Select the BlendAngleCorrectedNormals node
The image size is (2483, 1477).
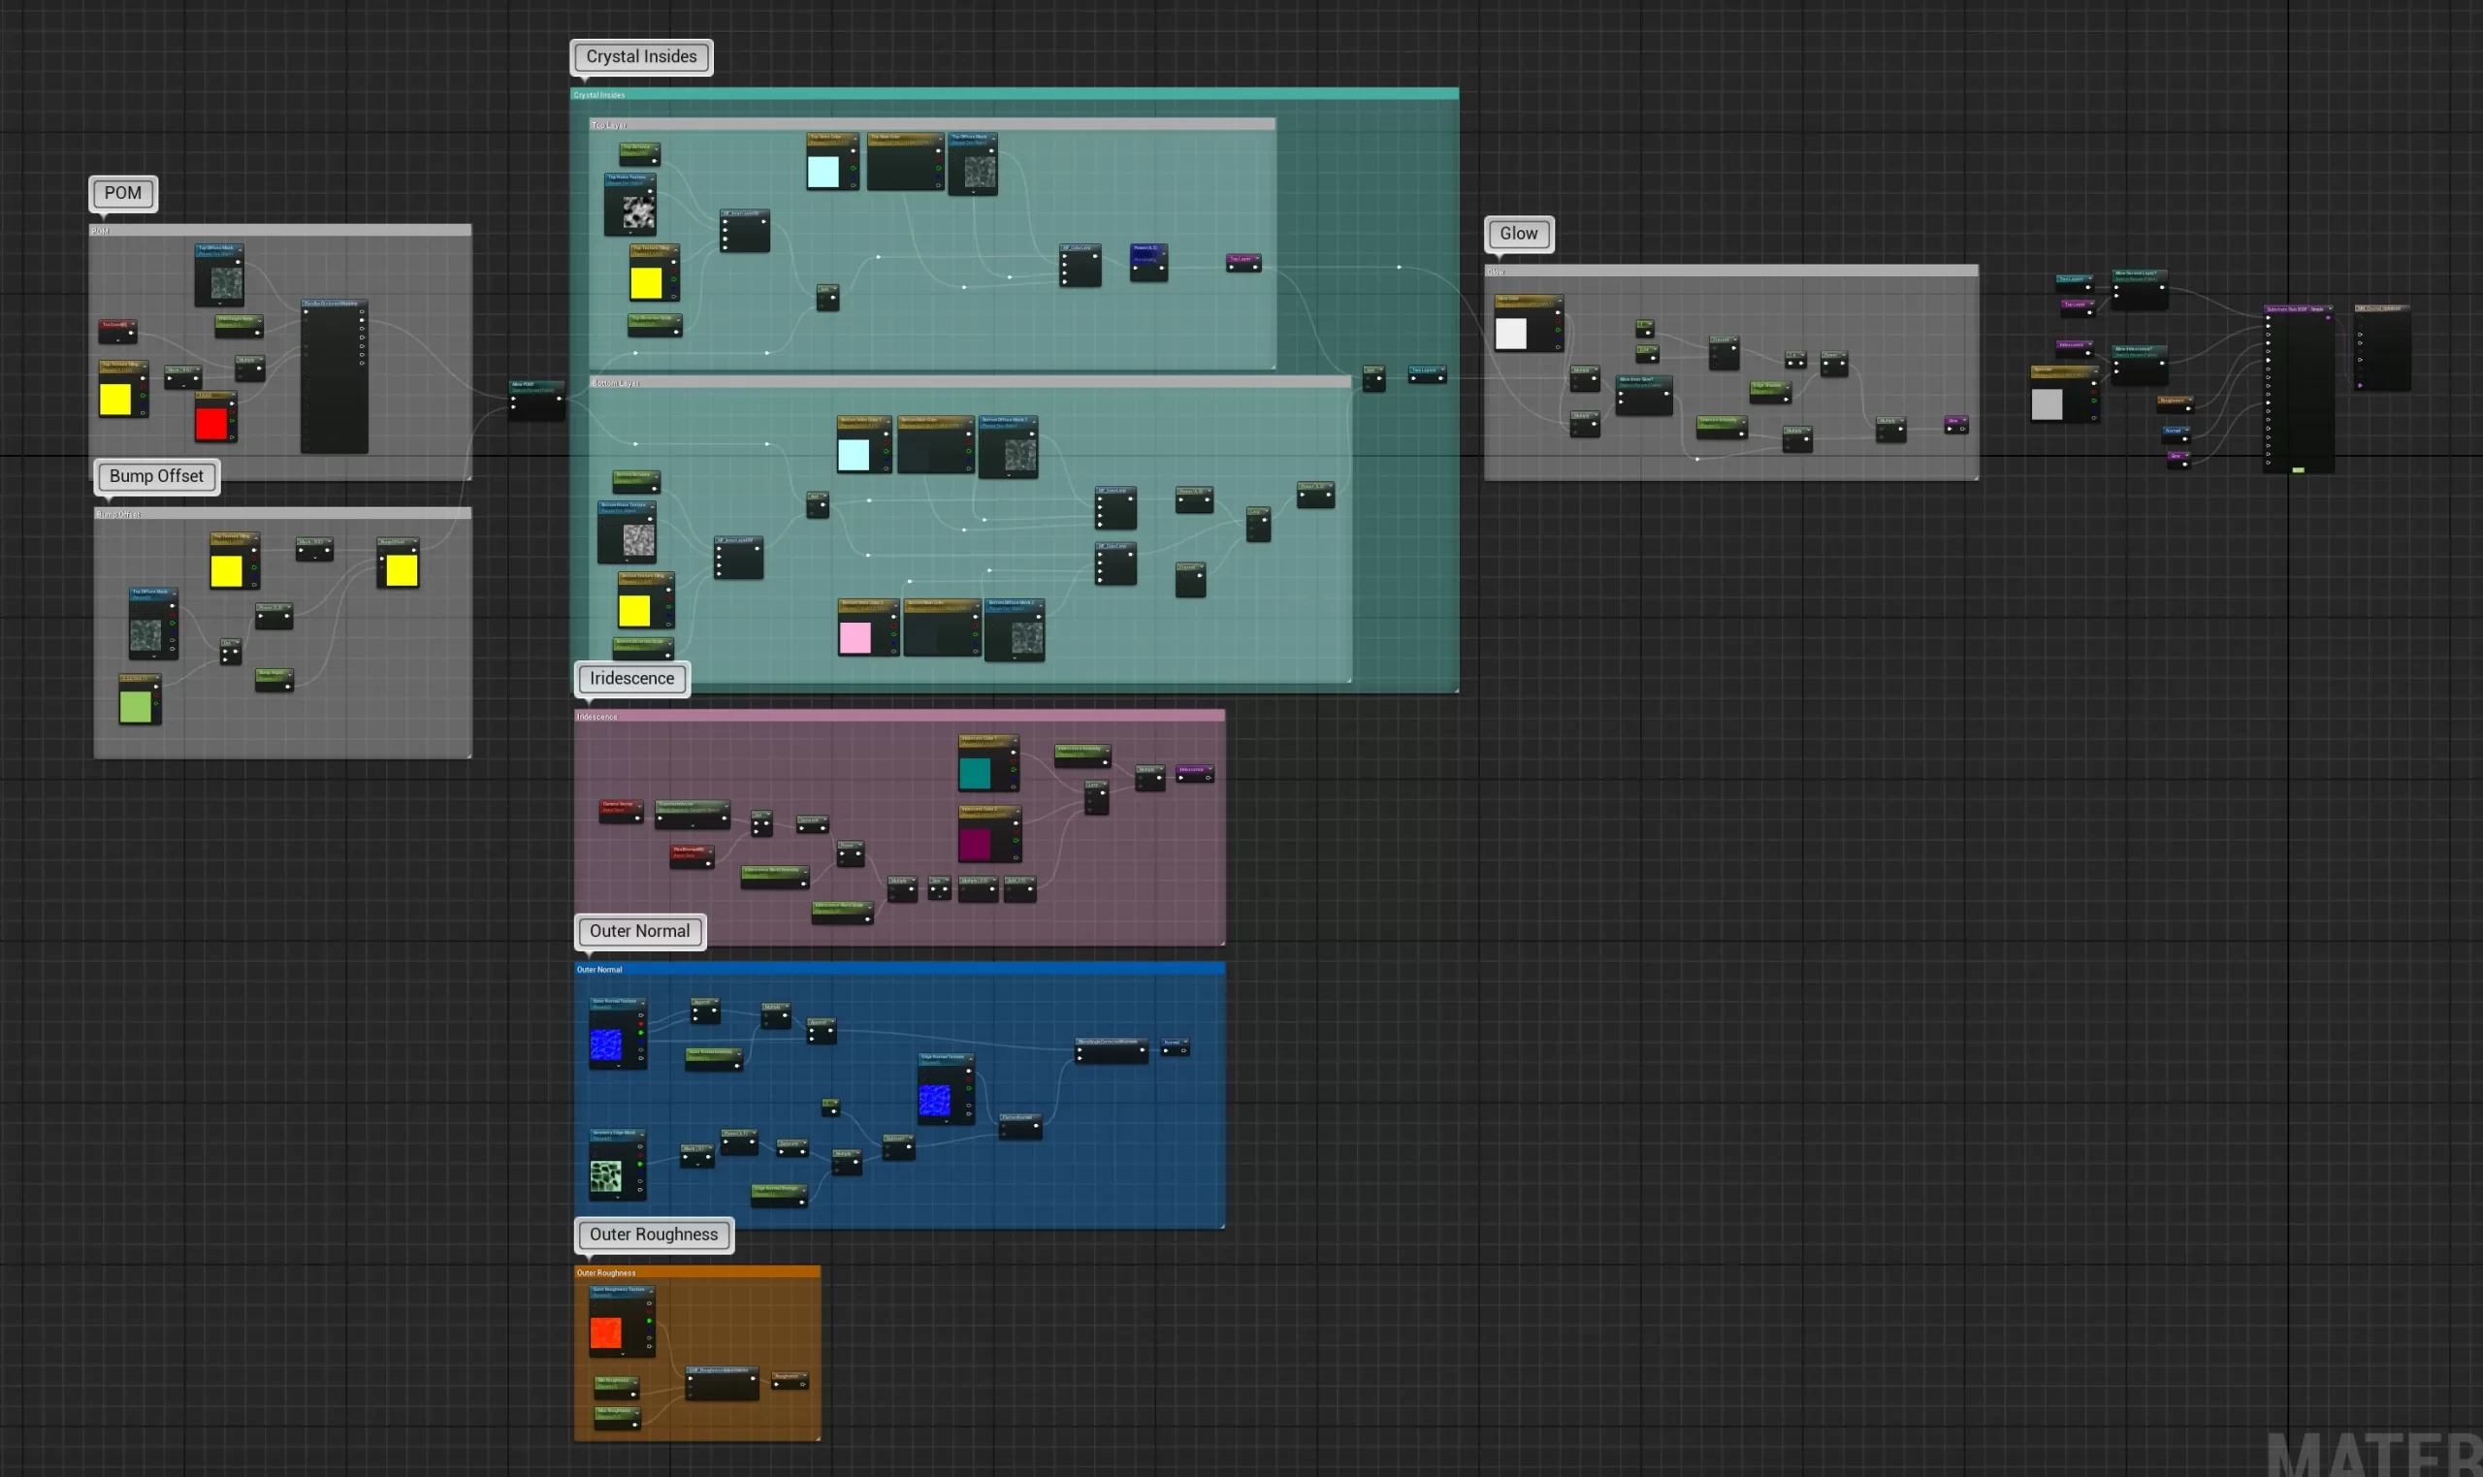(x=1112, y=1051)
